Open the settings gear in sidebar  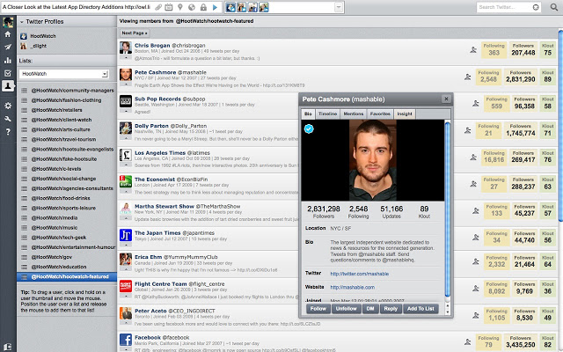pos(7,106)
